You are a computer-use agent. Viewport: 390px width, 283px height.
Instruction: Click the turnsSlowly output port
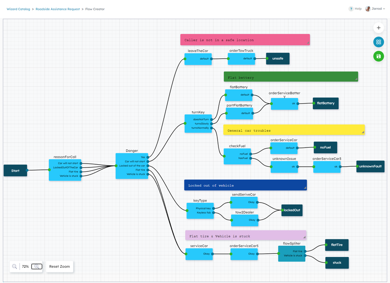211,124
